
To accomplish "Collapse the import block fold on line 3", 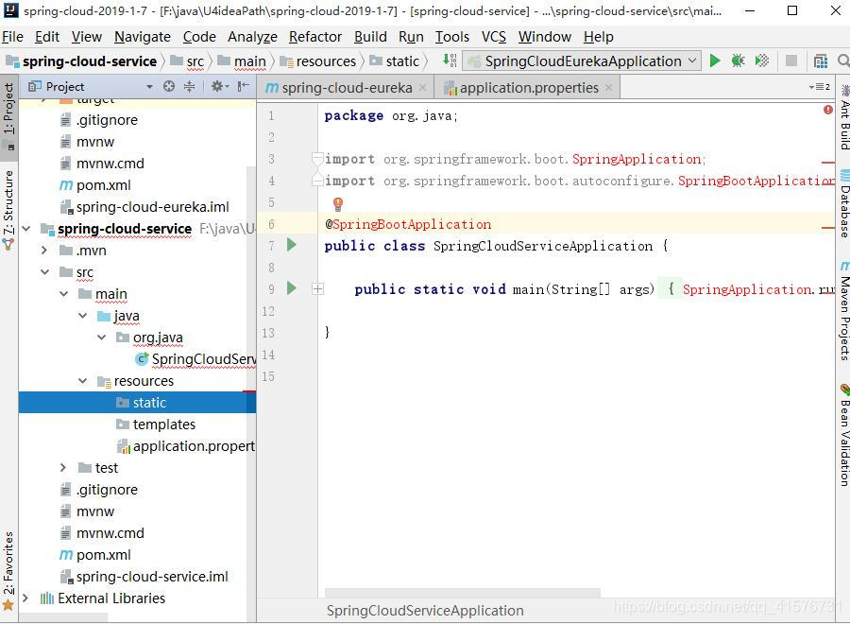I will pos(317,159).
